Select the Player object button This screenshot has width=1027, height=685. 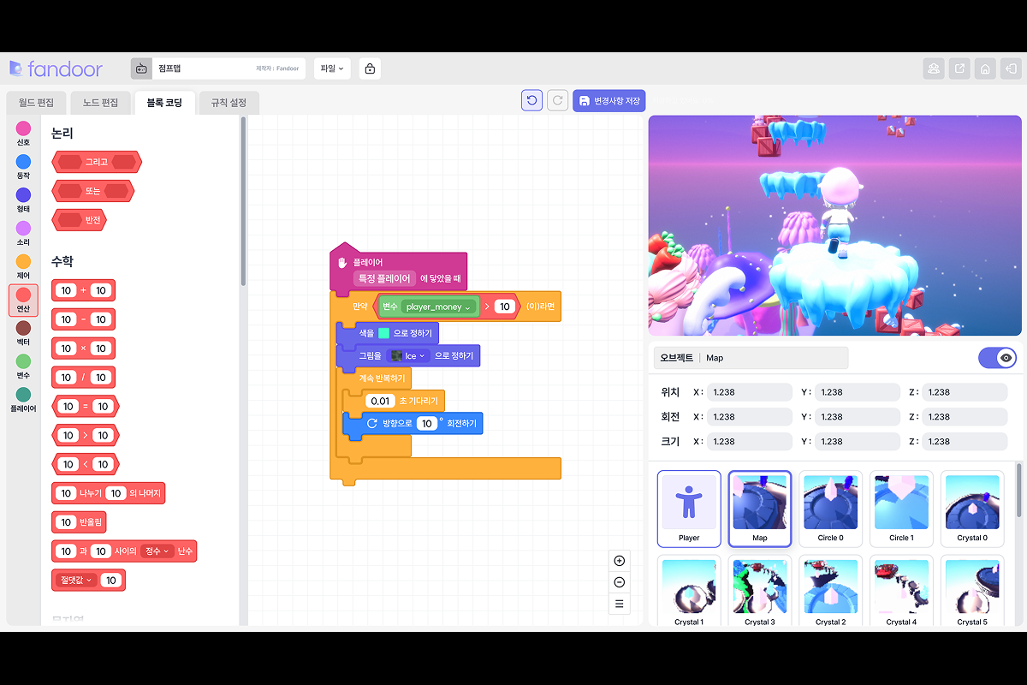tap(688, 509)
